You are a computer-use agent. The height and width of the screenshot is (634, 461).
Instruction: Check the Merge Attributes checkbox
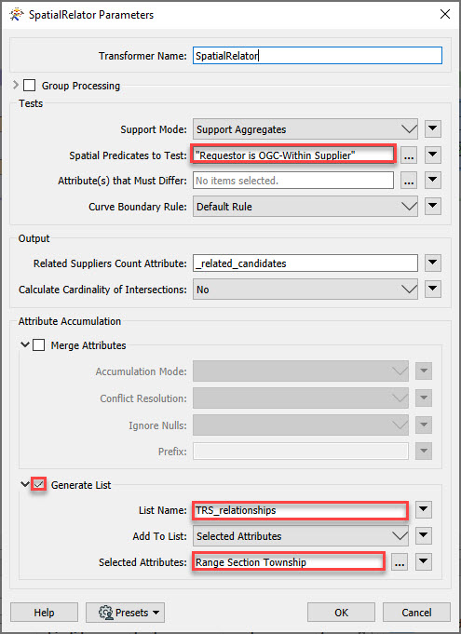38,345
